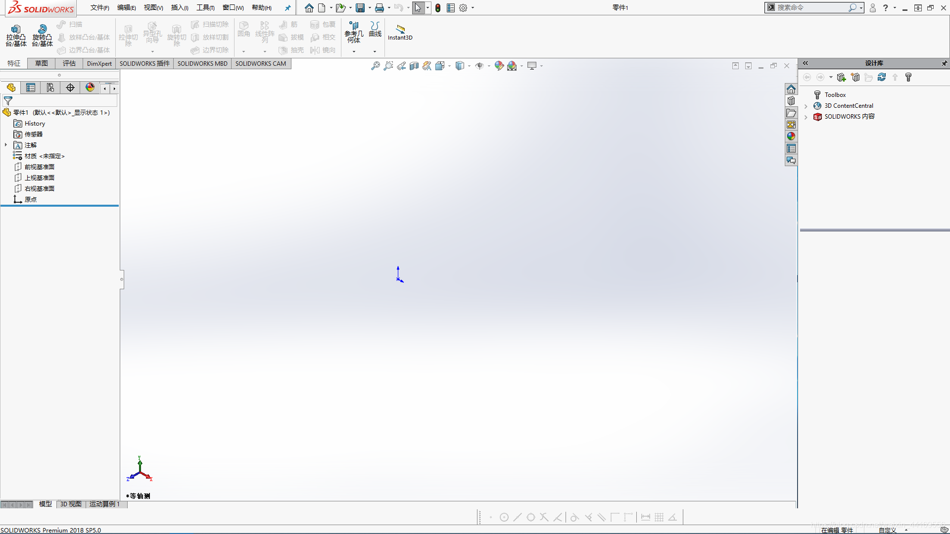This screenshot has height=534, width=950.
Task: Click the Curves (曲线) tool icon
Action: (375, 26)
